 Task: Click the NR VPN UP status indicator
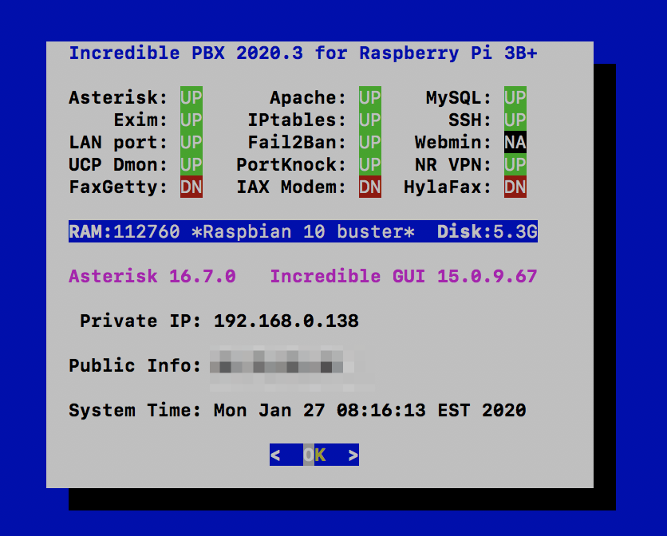515,164
